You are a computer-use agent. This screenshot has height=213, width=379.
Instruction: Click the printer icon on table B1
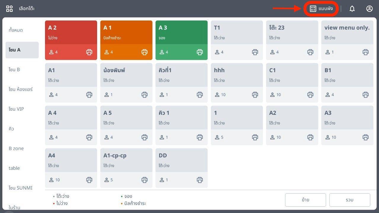coord(366,95)
